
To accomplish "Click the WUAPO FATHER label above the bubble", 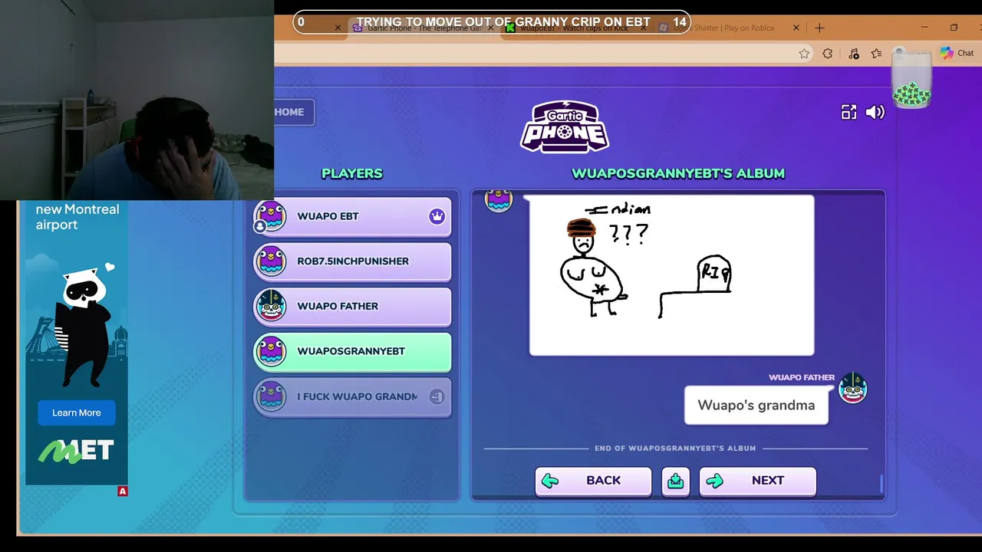I will click(802, 377).
